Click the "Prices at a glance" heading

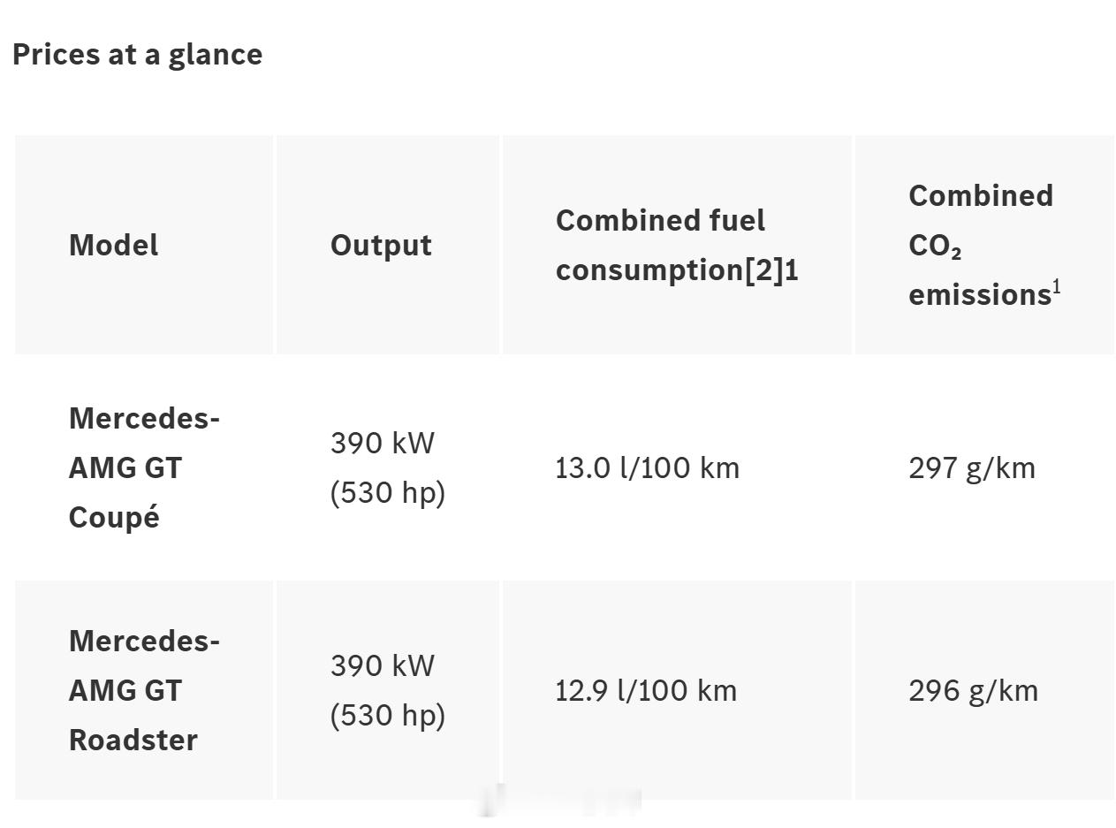click(x=138, y=55)
